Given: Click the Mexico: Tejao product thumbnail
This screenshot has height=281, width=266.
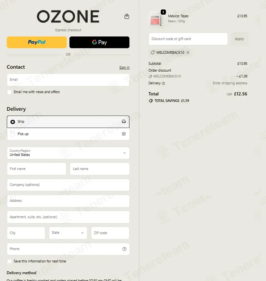Looking at the screenshot, I should click(x=156, y=19).
